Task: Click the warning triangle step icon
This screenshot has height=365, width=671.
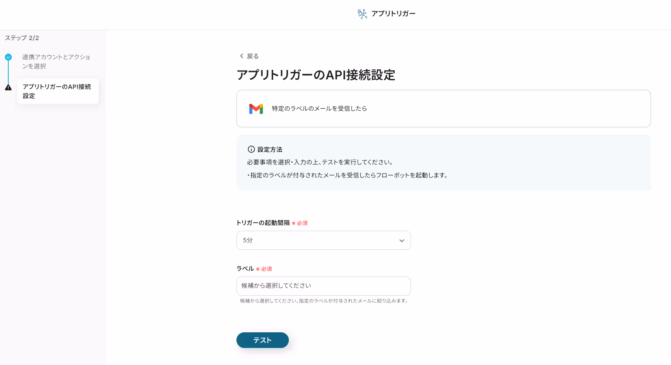Action: 8,87
